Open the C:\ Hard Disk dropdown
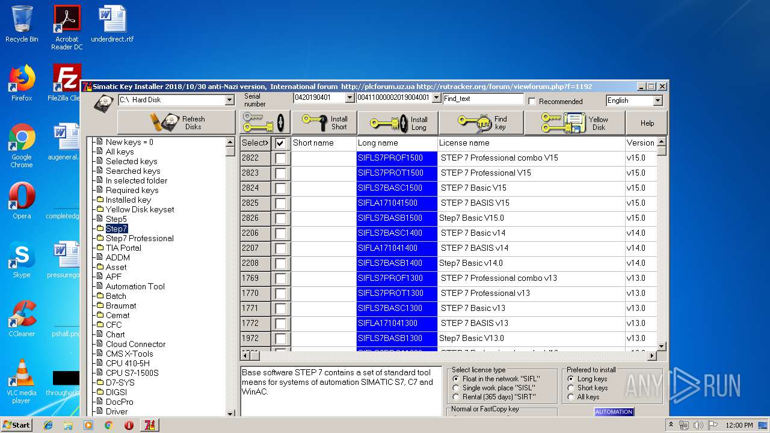Image resolution: width=770 pixels, height=433 pixels. [x=229, y=100]
